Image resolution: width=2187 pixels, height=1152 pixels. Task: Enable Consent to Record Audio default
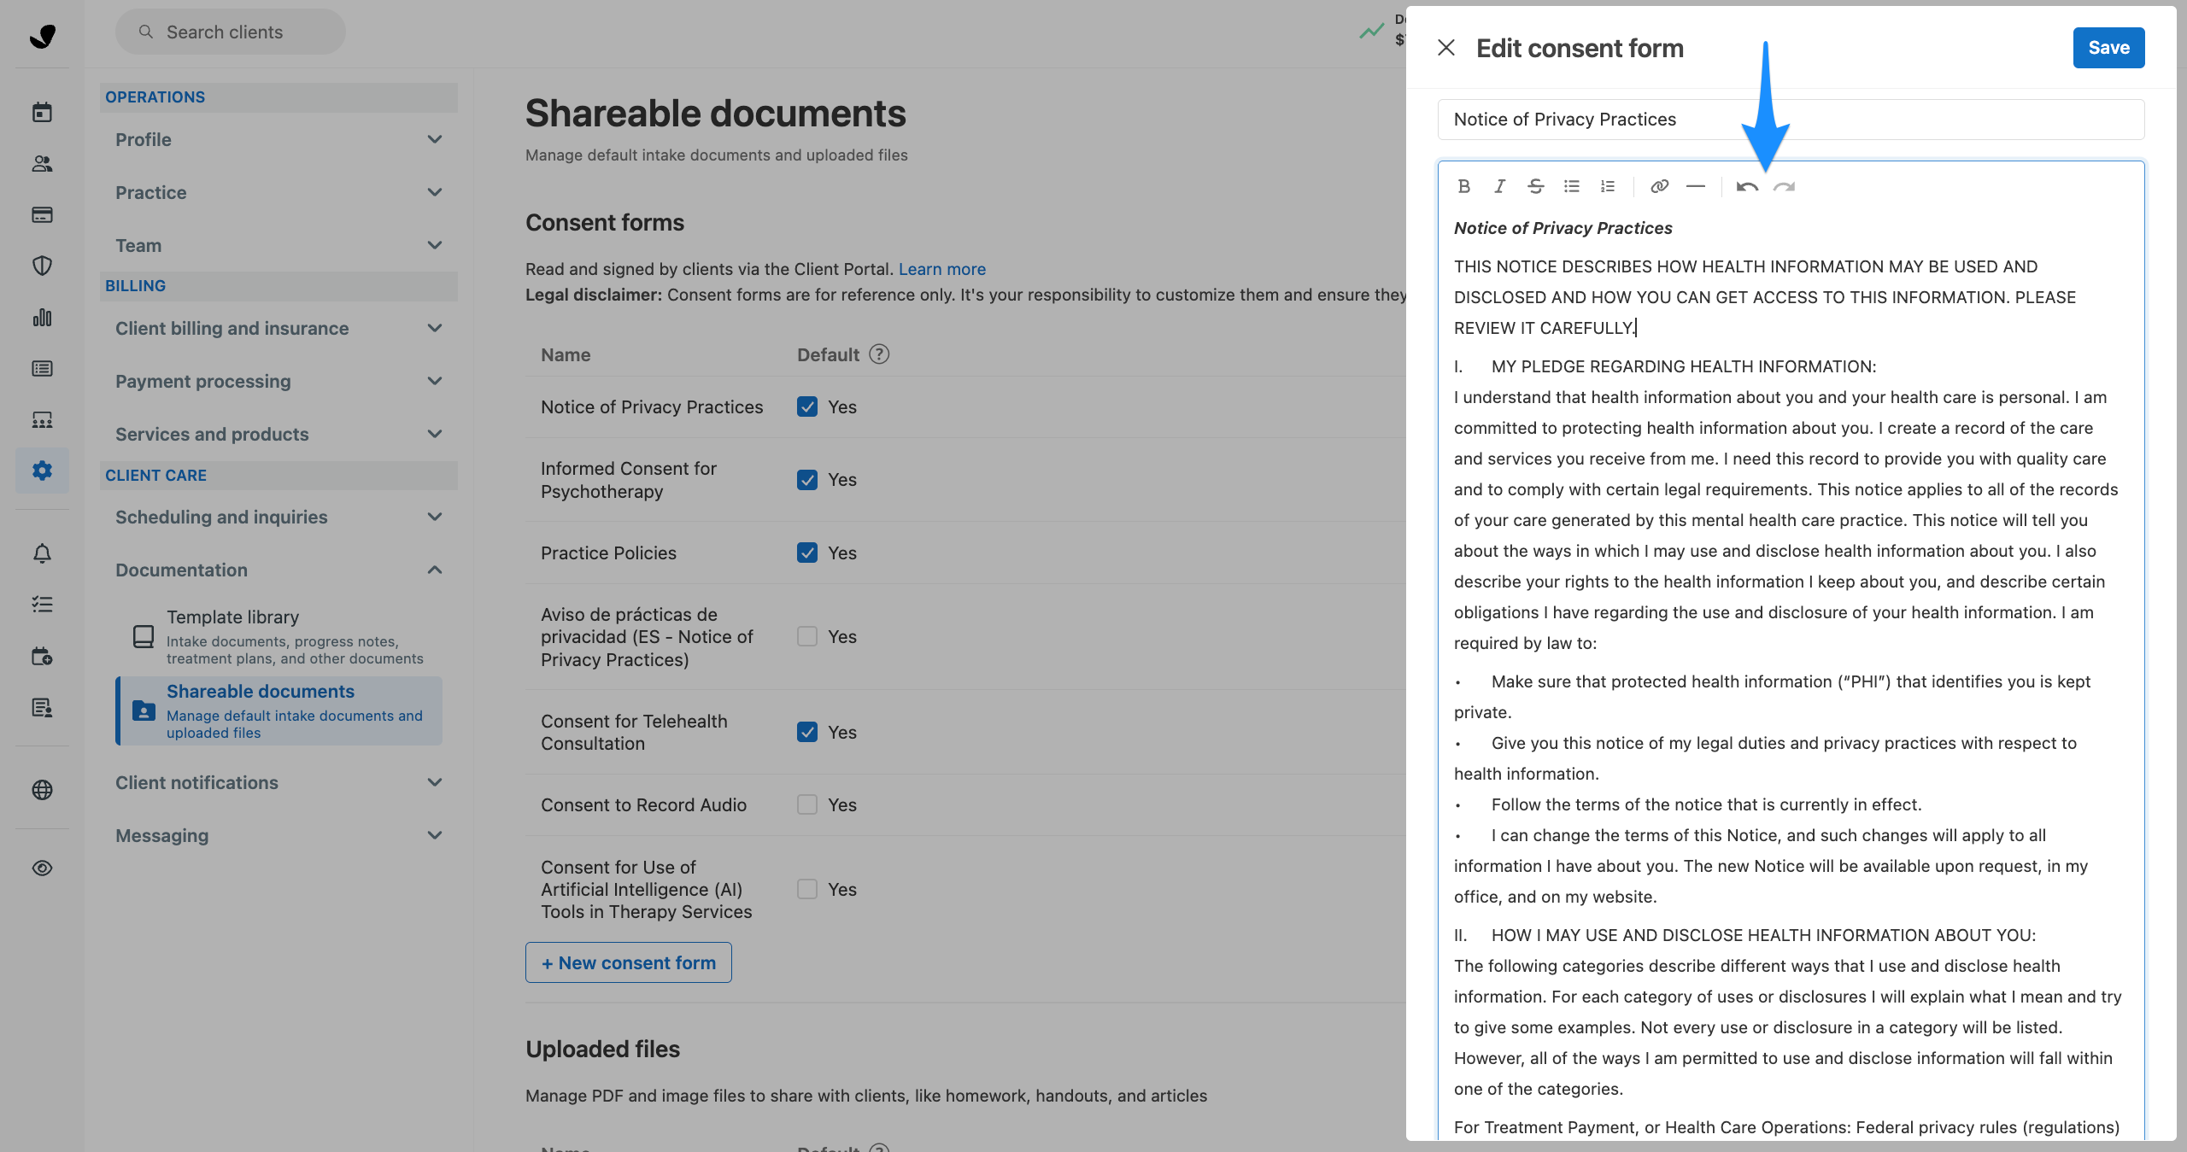coord(806,804)
